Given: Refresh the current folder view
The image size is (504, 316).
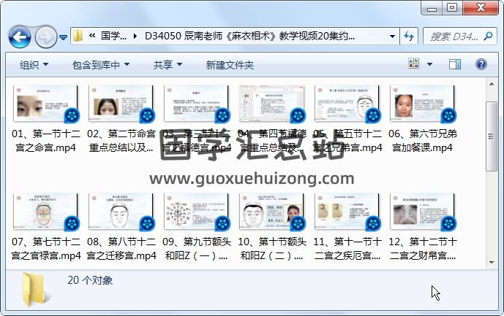Looking at the screenshot, I should point(408,36).
